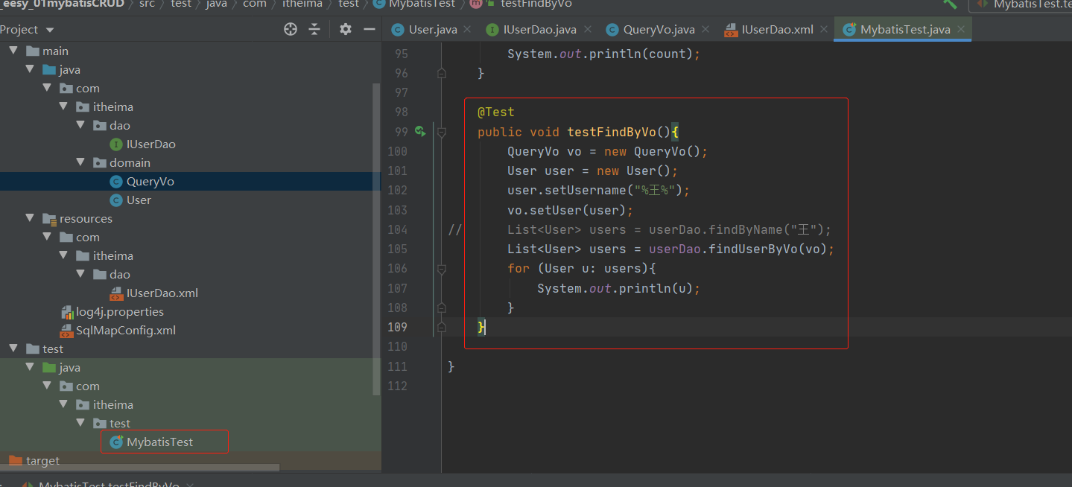This screenshot has width=1072, height=487.
Task: Select dao folder above IUserDao.xml
Action: coord(120,274)
